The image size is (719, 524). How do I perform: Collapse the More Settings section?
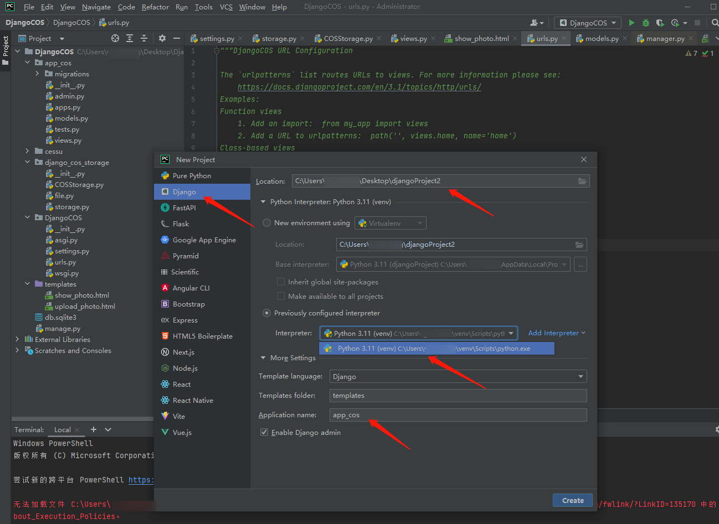pos(263,358)
